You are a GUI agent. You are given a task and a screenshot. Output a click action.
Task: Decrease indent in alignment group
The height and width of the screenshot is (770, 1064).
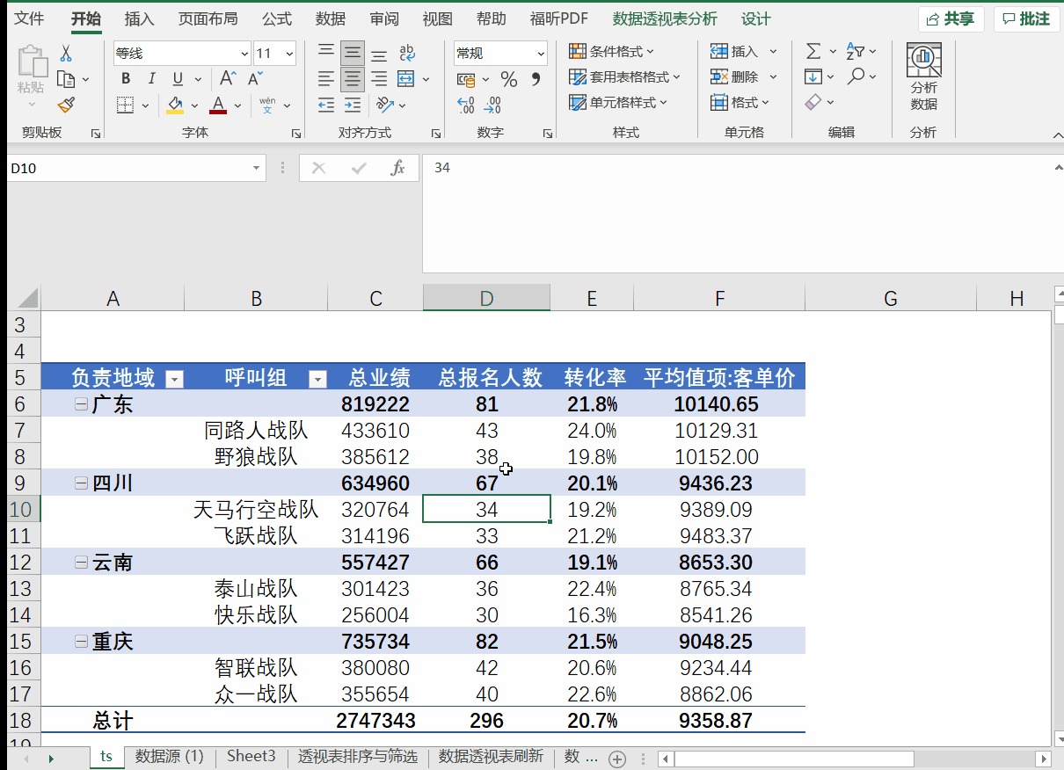(326, 105)
